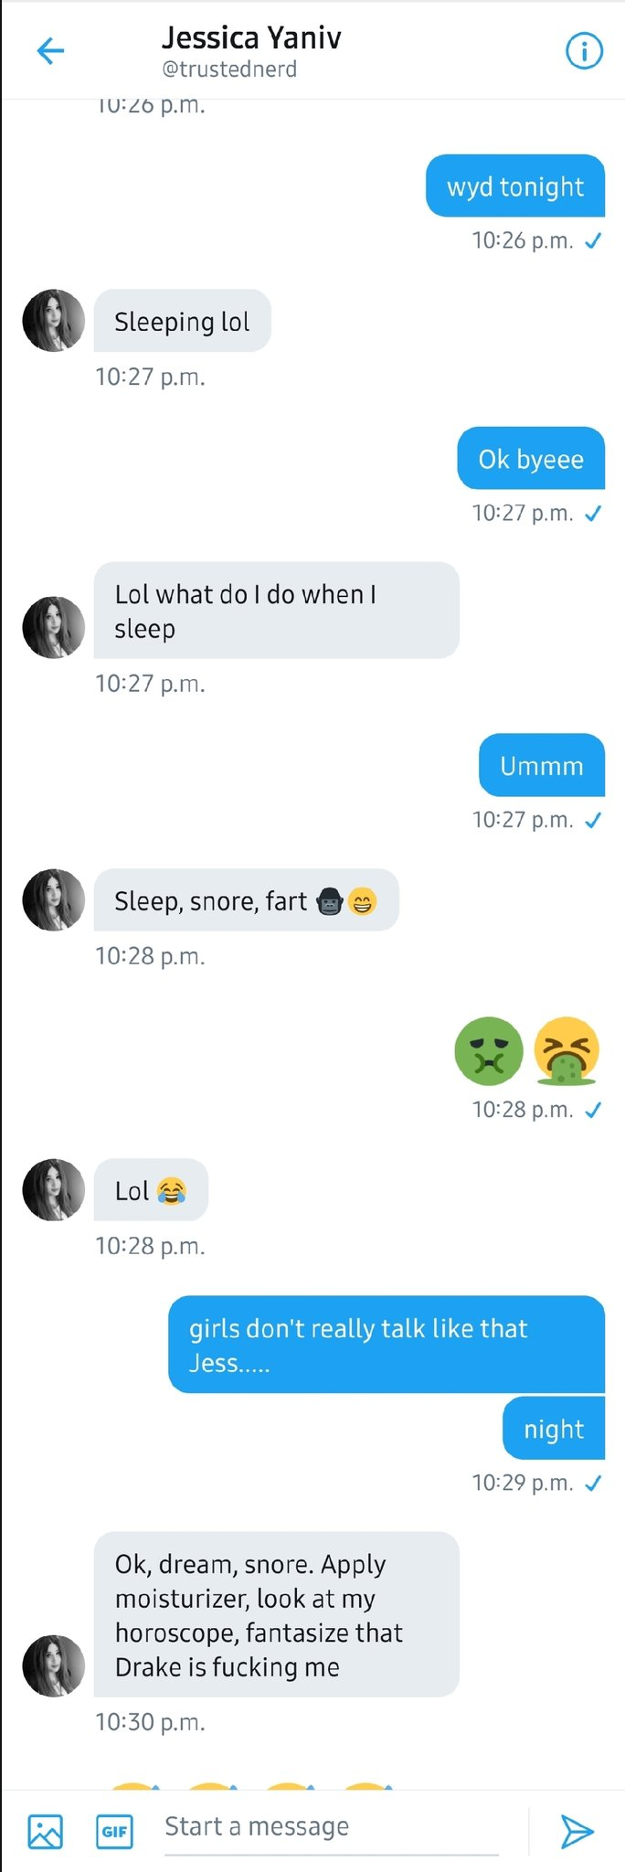The width and height of the screenshot is (625, 1872).
Task: Select the 'wyd tonight' message bubble
Action: coord(515,186)
